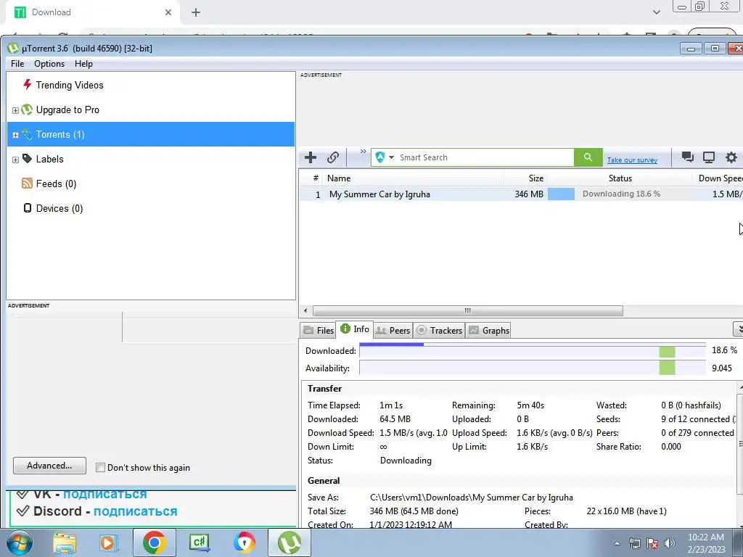This screenshot has height=557, width=743.
Task: Open the Options menu
Action: 49,64
